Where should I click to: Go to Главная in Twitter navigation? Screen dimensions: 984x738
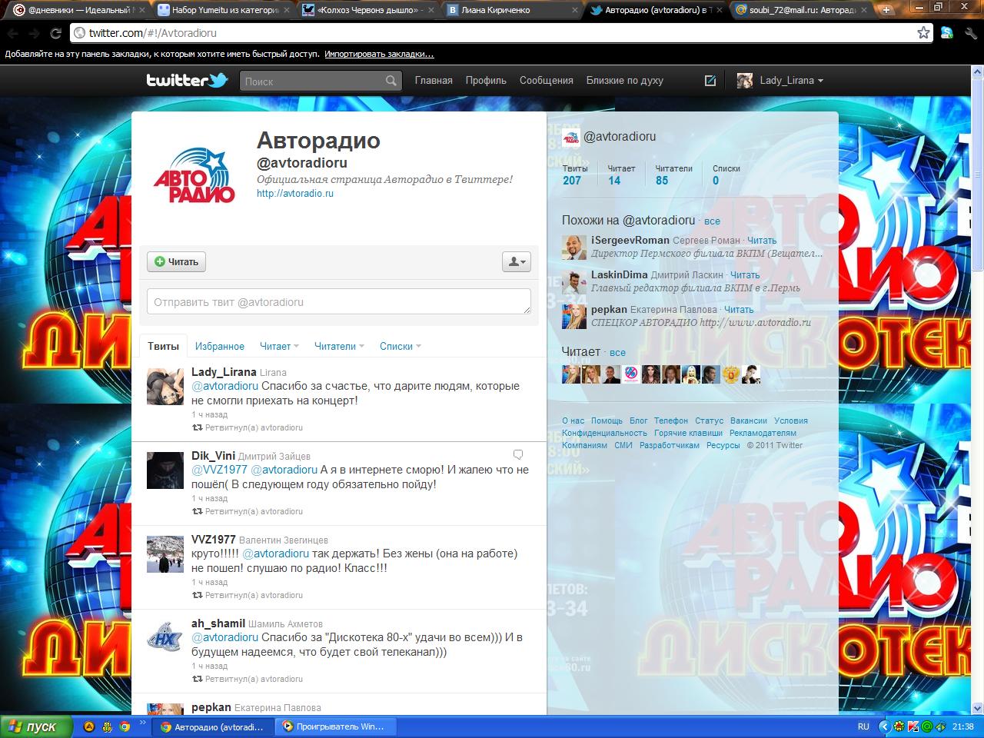[434, 80]
